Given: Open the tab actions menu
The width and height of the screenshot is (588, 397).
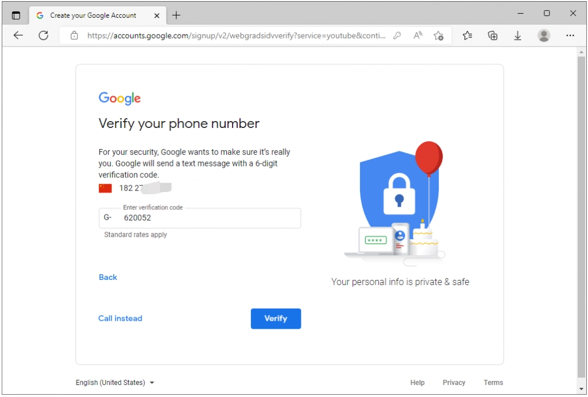Looking at the screenshot, I should pos(16,15).
